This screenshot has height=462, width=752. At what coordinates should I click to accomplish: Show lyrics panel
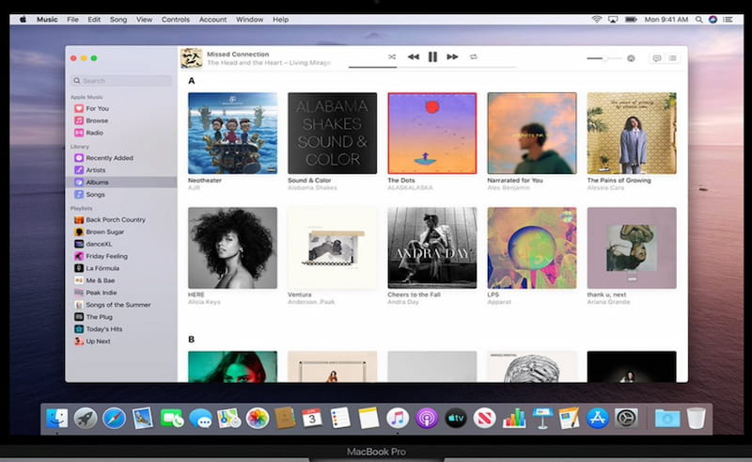coord(657,58)
